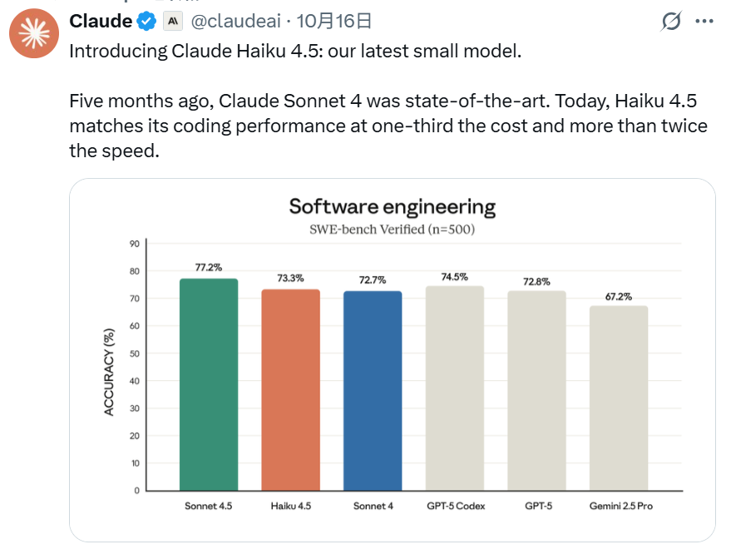This screenshot has height=544, width=731.
Task: Open the Grok explain-post icon
Action: tap(670, 22)
